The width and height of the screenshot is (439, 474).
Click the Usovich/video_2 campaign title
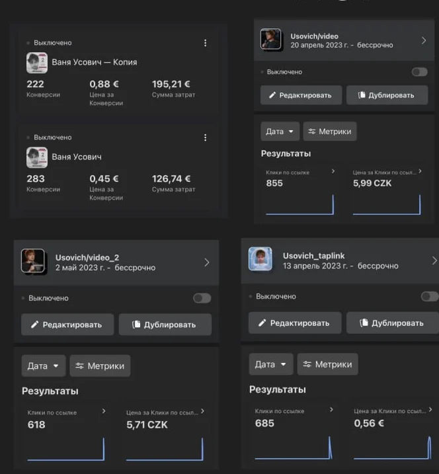87,258
